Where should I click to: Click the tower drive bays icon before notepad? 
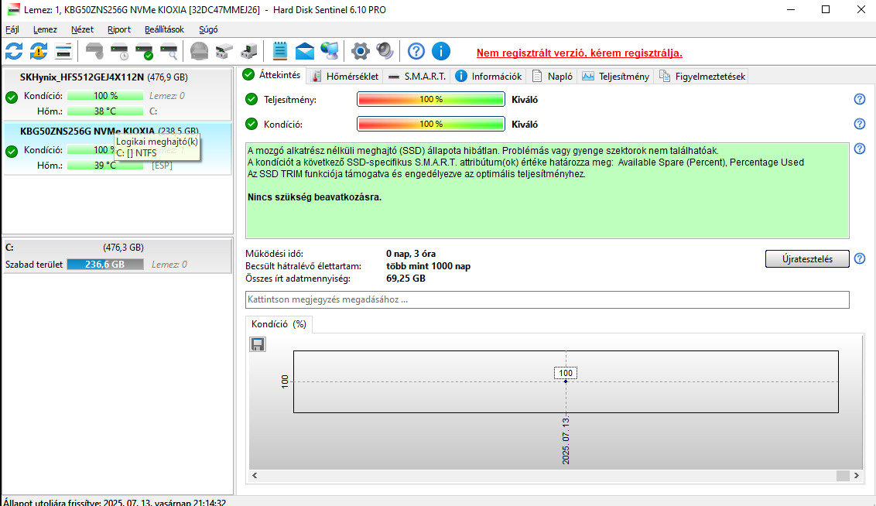pyautogui.click(x=248, y=51)
